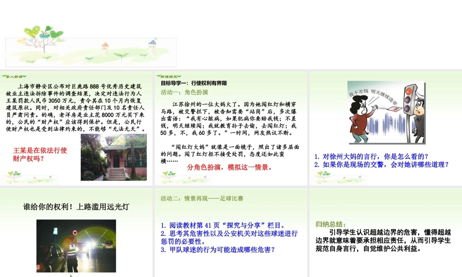Select the 归纳总结 heading
Viewport: 462px width, 277px height.
click(x=330, y=224)
